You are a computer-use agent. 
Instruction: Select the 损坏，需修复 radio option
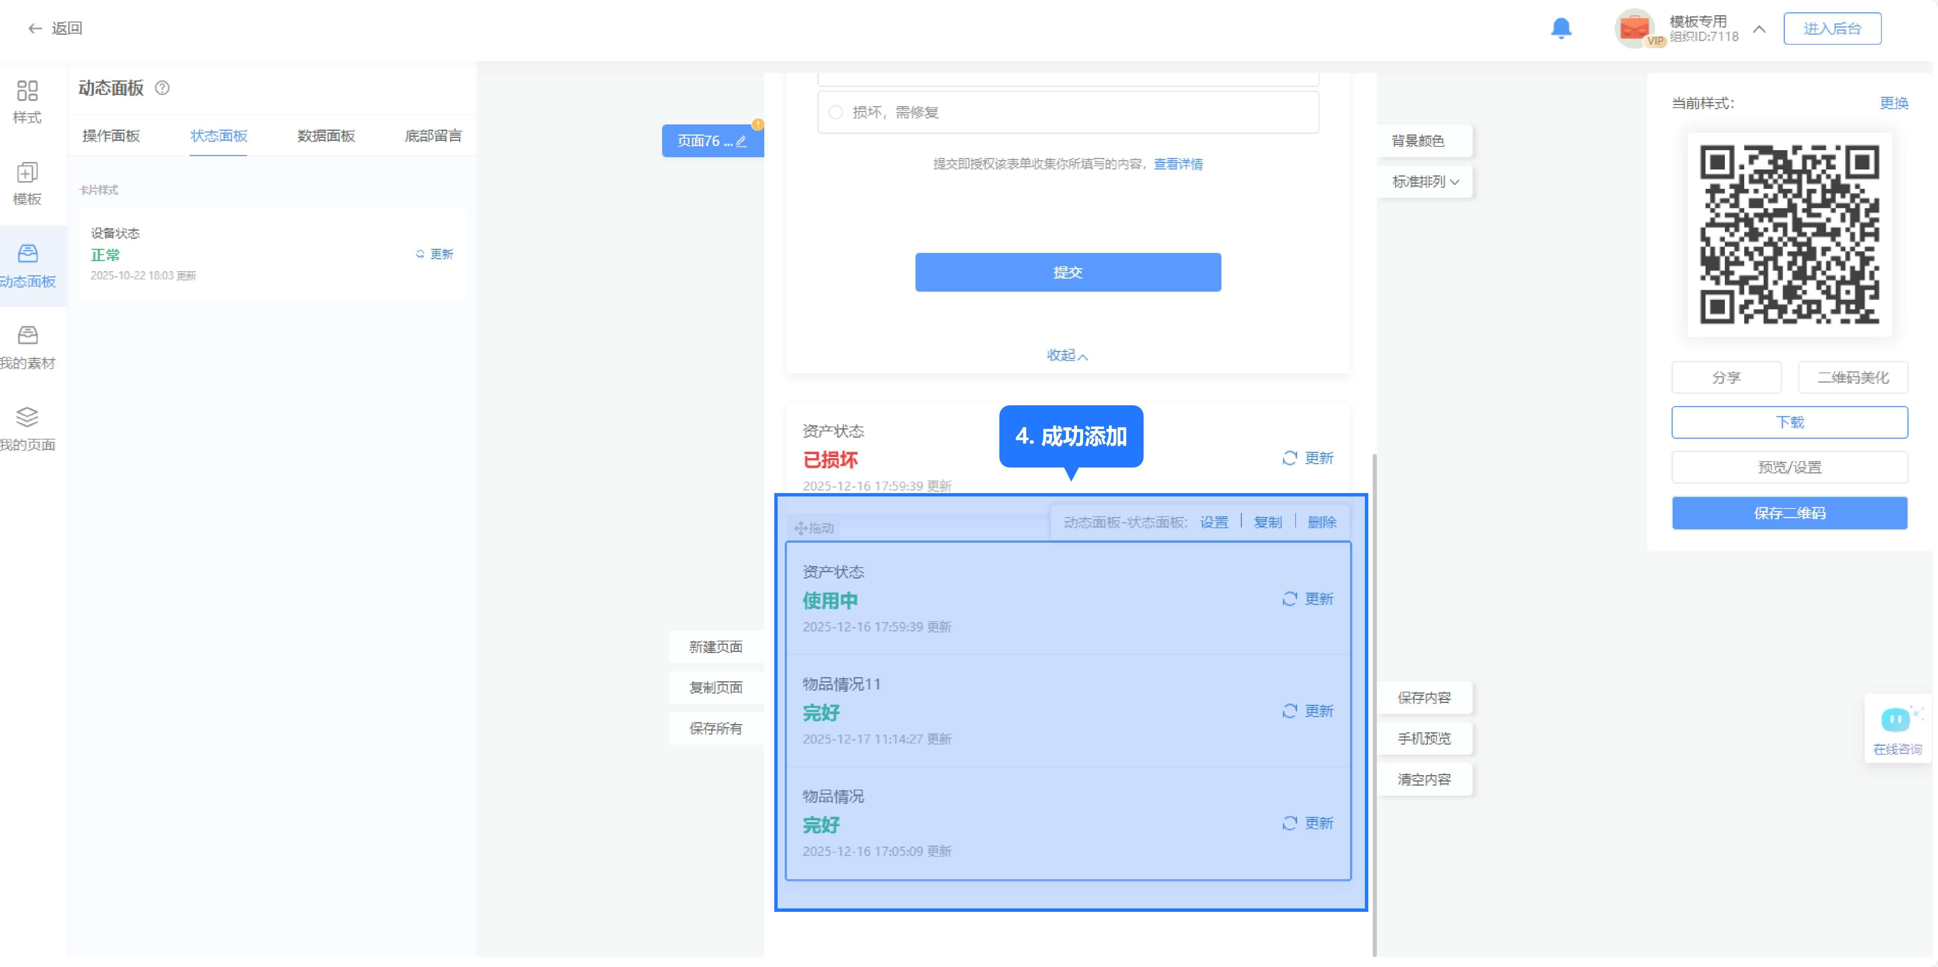pos(836,113)
